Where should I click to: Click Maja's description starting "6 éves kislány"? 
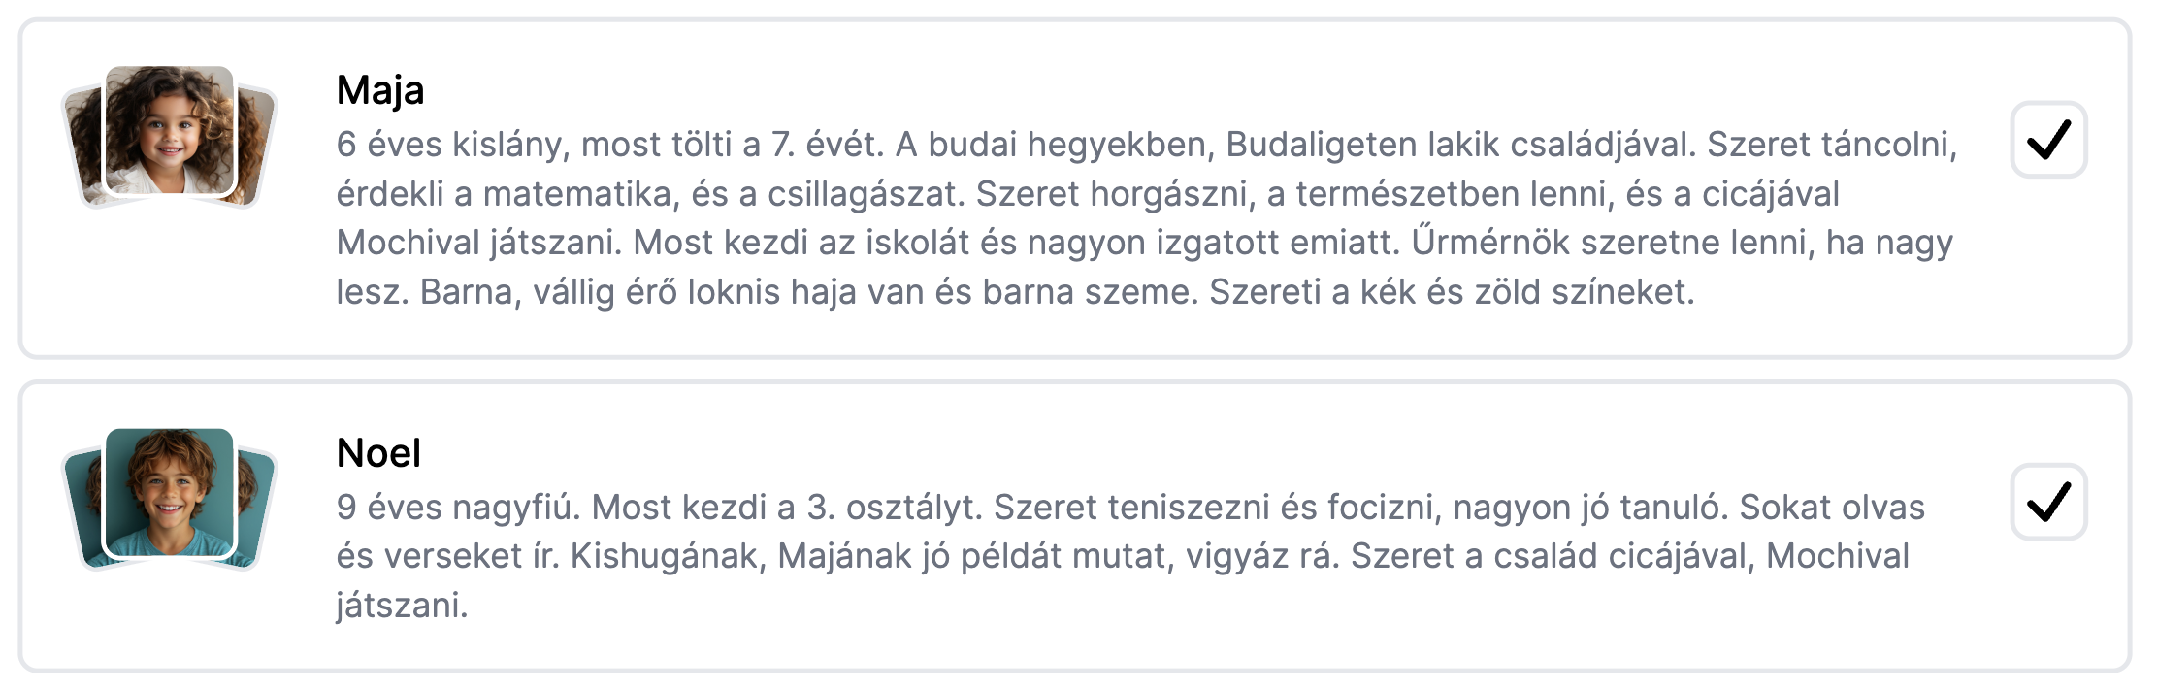click(1145, 218)
